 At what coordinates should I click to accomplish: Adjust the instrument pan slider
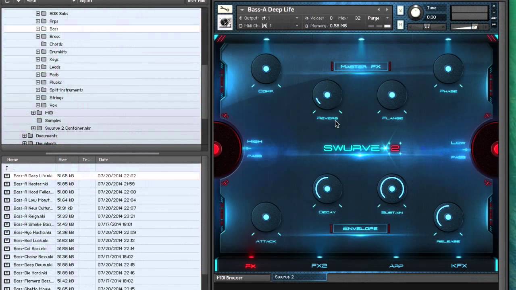(427, 27)
